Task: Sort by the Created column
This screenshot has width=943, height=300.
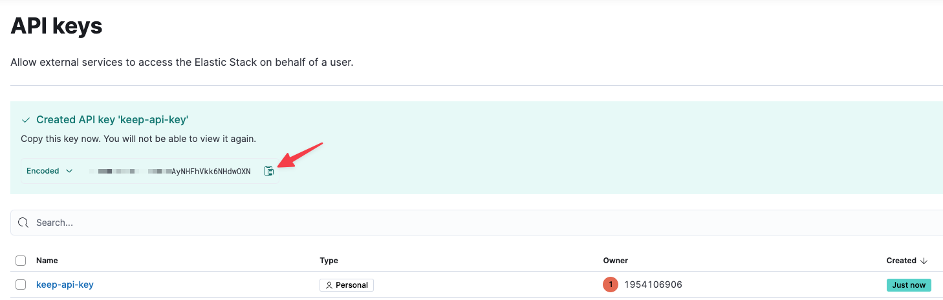Action: (907, 261)
